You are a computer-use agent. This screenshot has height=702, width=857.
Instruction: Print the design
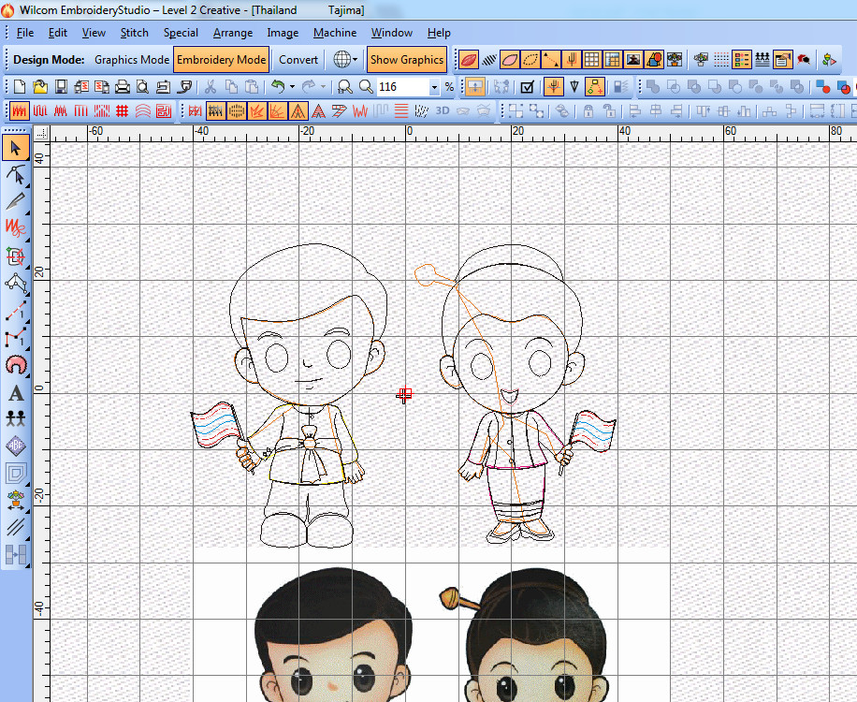click(x=123, y=86)
